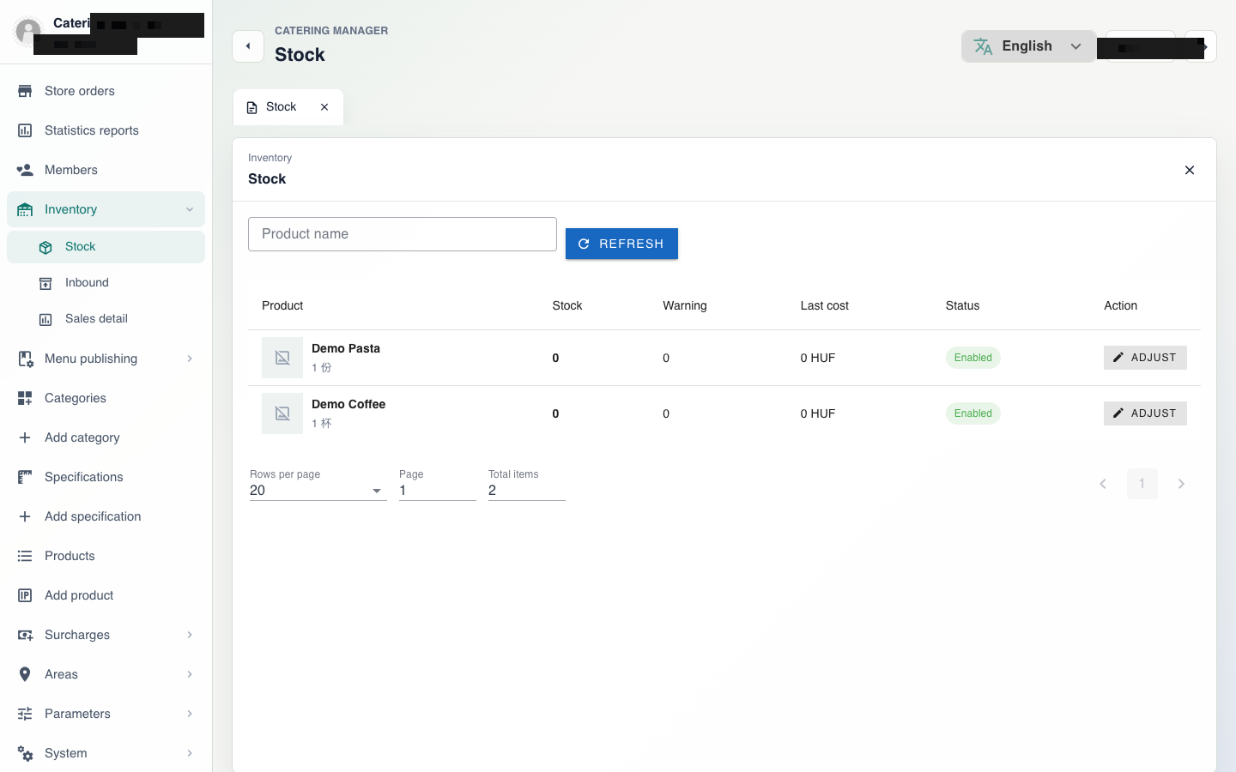Open Store orders via its storefront icon
1236x772 pixels.
[25, 91]
